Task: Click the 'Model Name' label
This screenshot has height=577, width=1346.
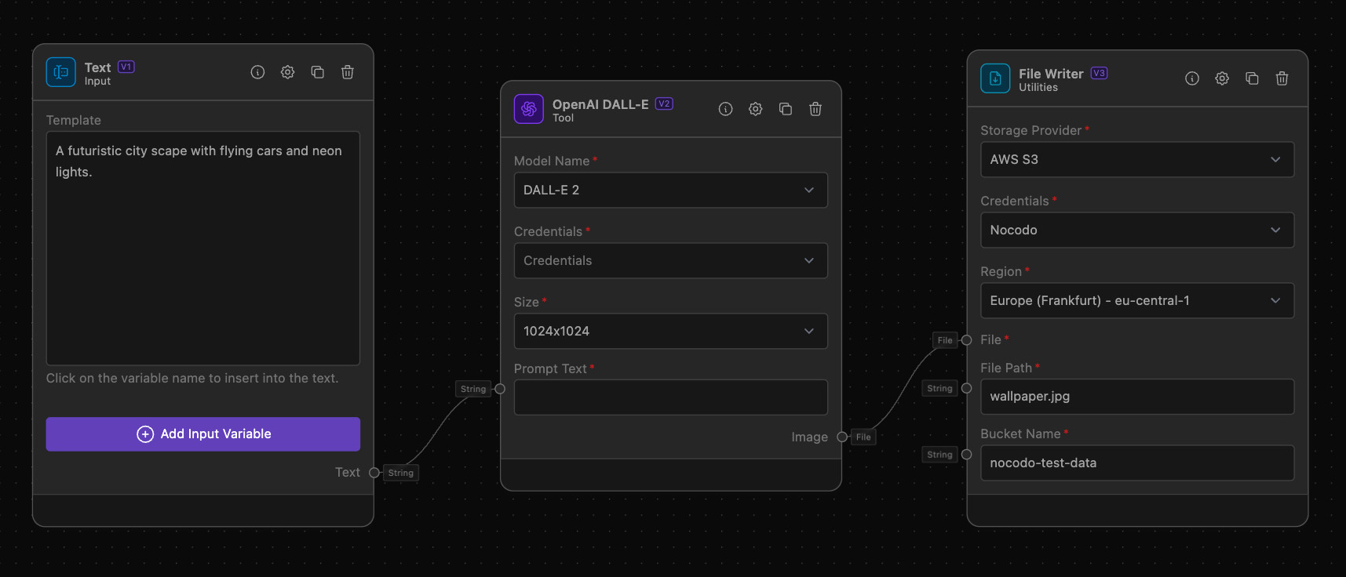Action: click(x=552, y=161)
